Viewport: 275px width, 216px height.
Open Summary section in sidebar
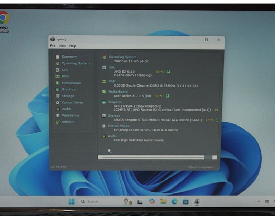[x=69, y=57]
